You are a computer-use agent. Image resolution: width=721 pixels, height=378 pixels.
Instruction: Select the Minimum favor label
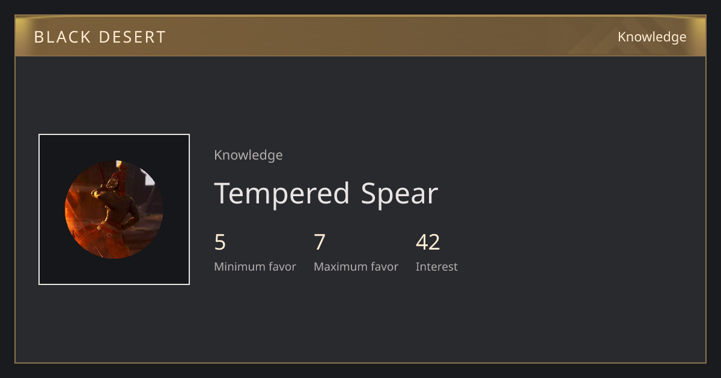pyautogui.click(x=255, y=267)
